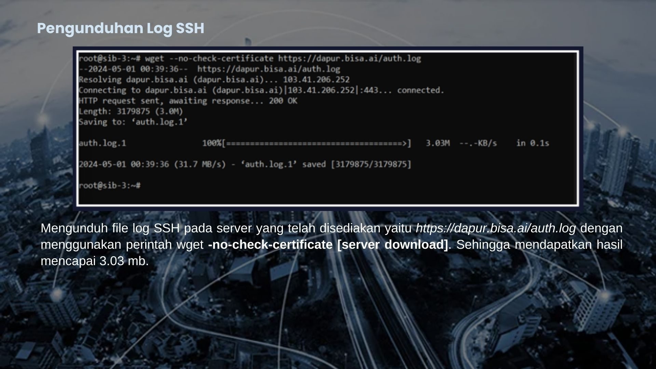
Task: Click the empty root@sib-3 prompt at the bottom of the terminal
Action: coord(110,186)
